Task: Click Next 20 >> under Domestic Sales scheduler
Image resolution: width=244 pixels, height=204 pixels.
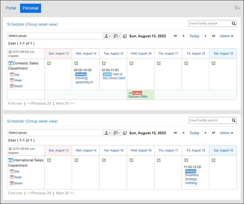Action: point(65,103)
